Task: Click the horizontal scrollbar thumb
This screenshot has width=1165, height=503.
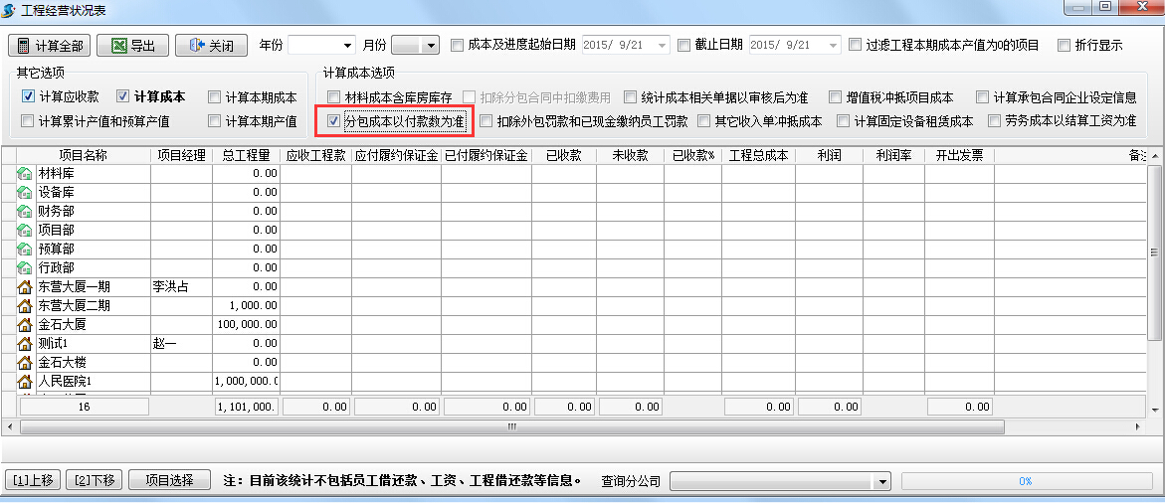Action: [x=511, y=426]
